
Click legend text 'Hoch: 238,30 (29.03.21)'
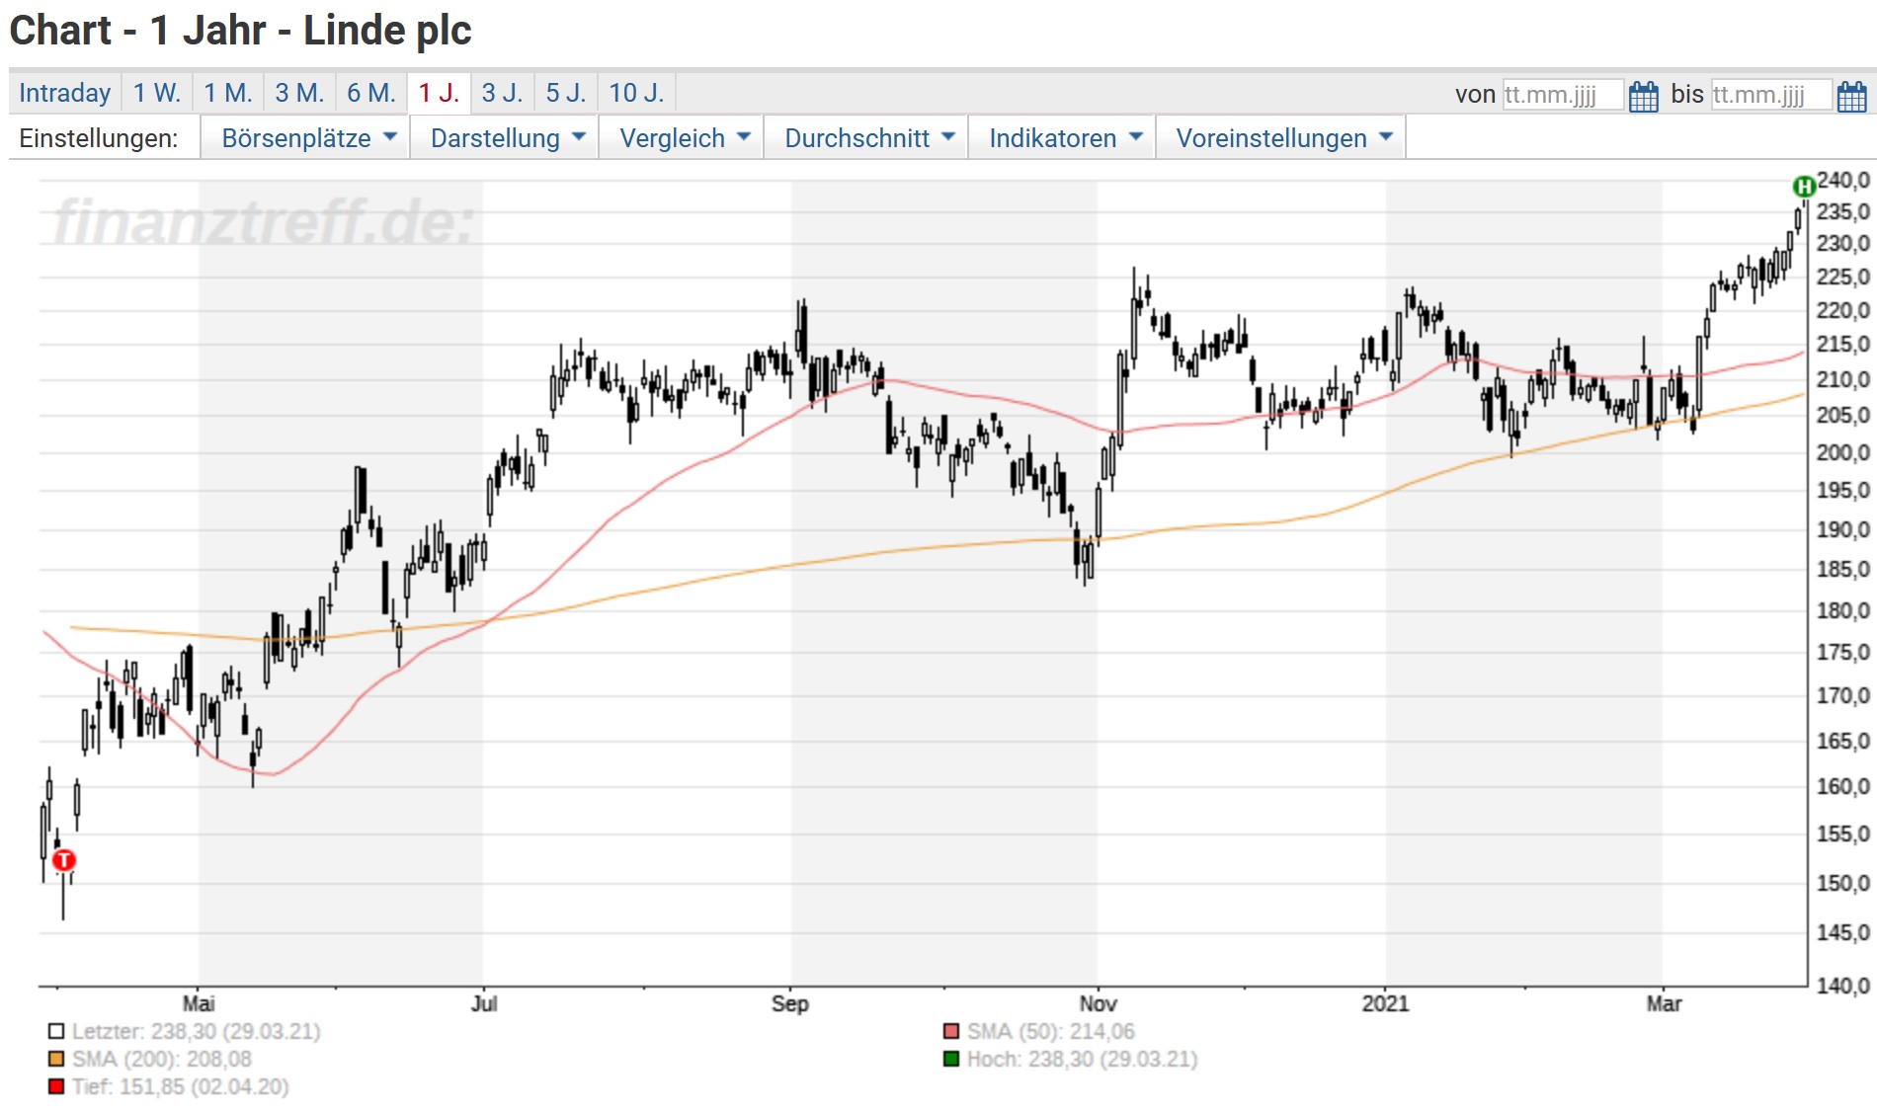(1083, 1059)
